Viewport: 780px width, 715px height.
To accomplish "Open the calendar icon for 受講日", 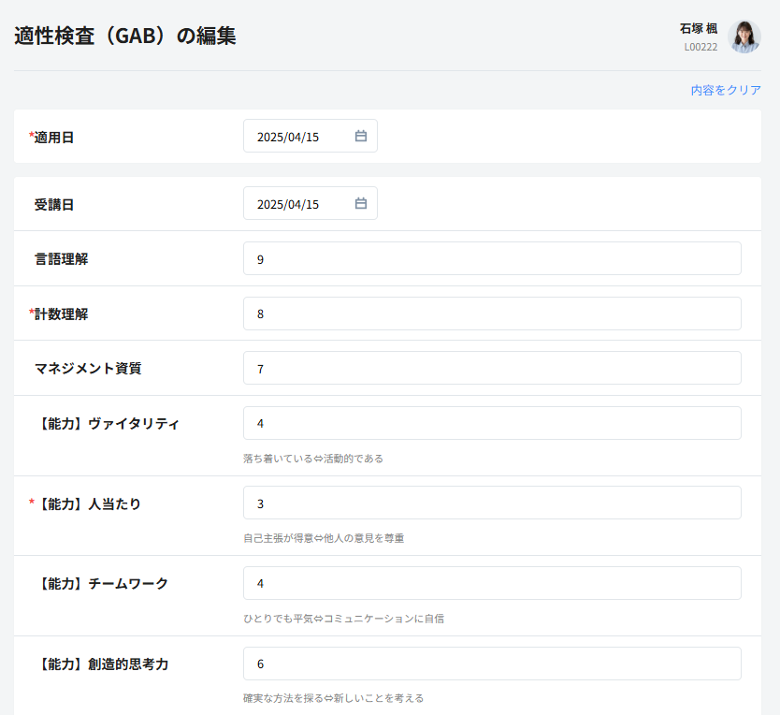I will 361,204.
